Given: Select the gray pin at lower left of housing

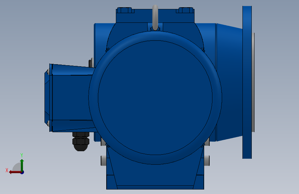Looking at the screenshot, I should 103,161.
